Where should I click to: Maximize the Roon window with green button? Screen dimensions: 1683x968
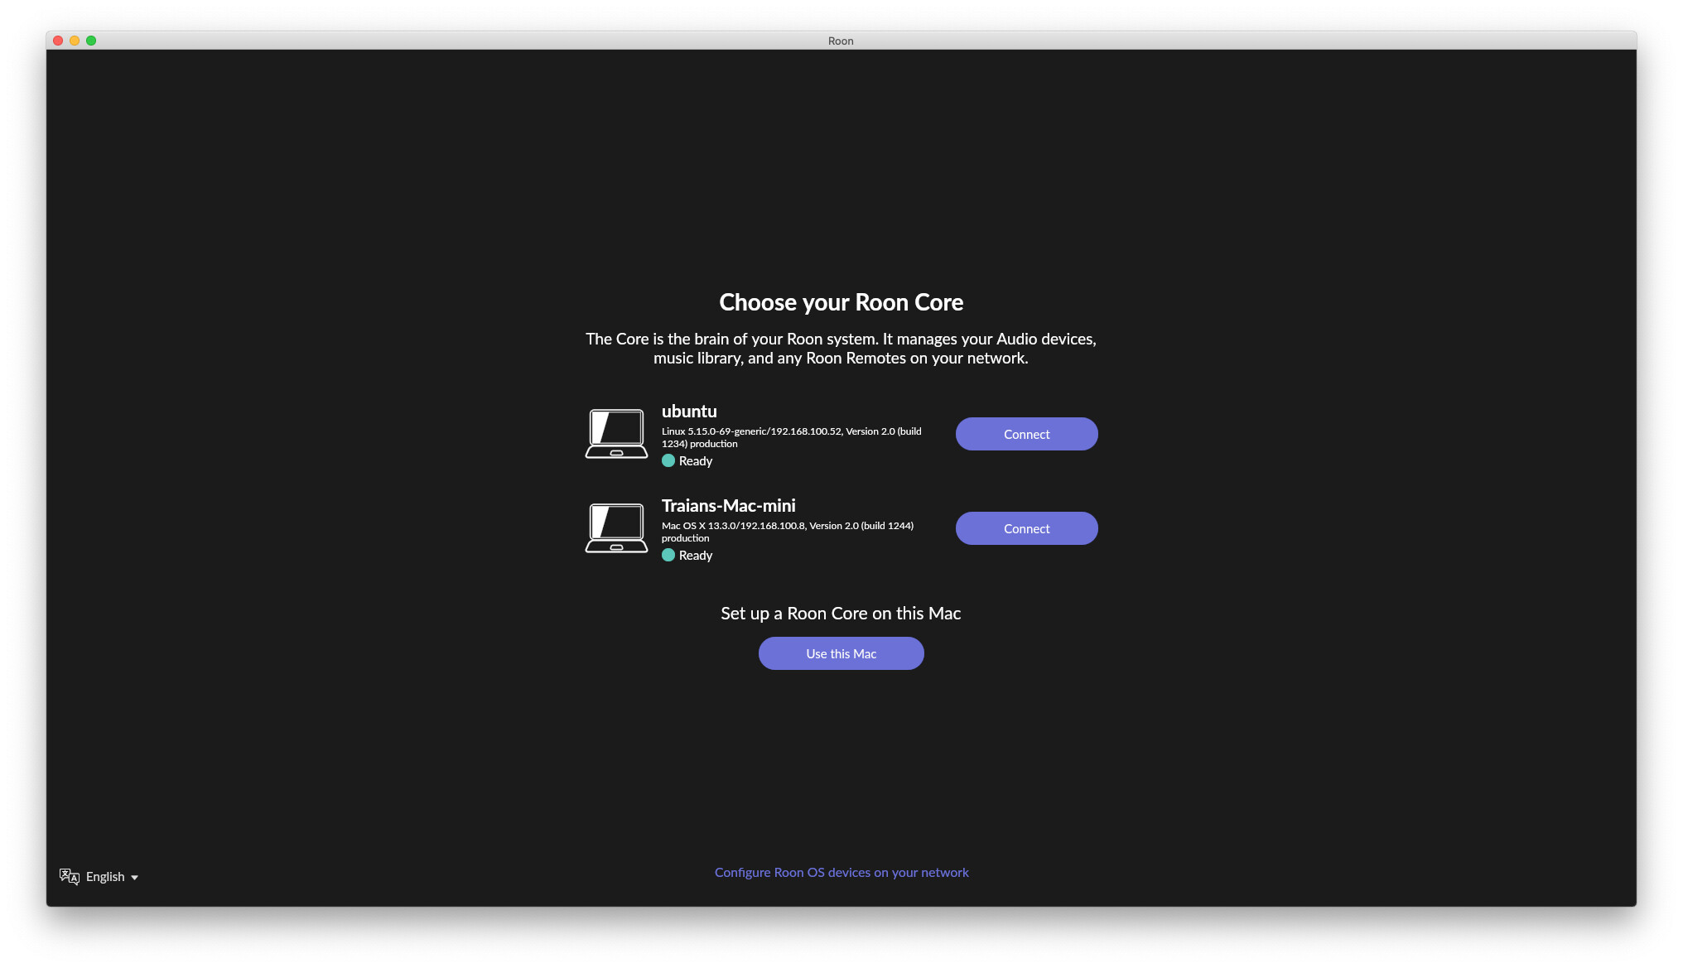pos(91,41)
